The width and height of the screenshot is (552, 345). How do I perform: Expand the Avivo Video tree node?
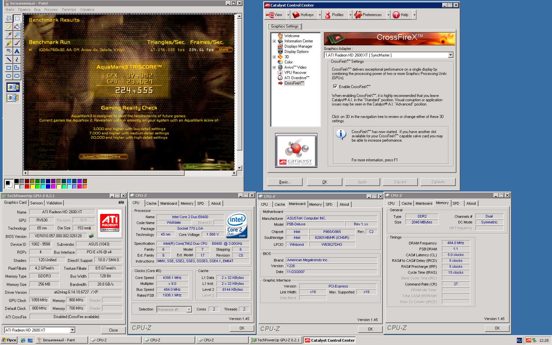pyautogui.click(x=274, y=68)
